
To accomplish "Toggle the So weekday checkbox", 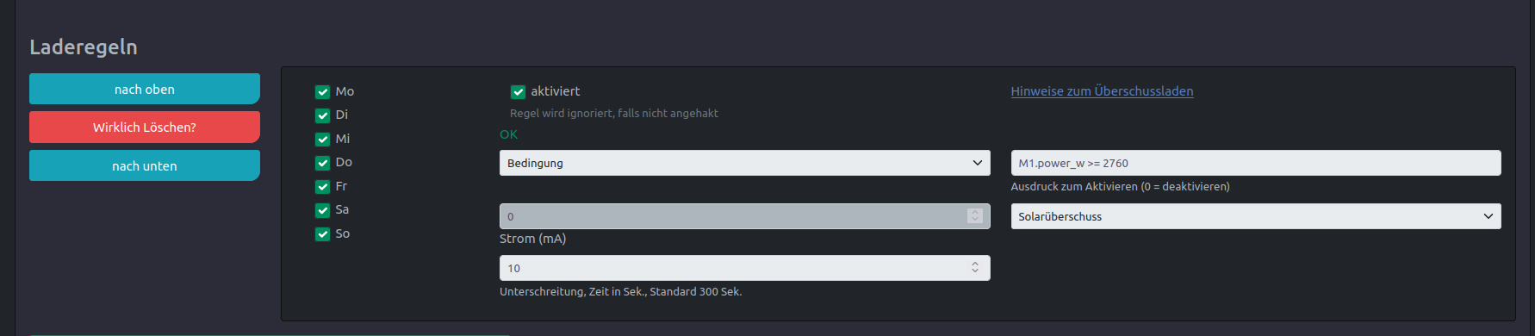I will pos(323,233).
